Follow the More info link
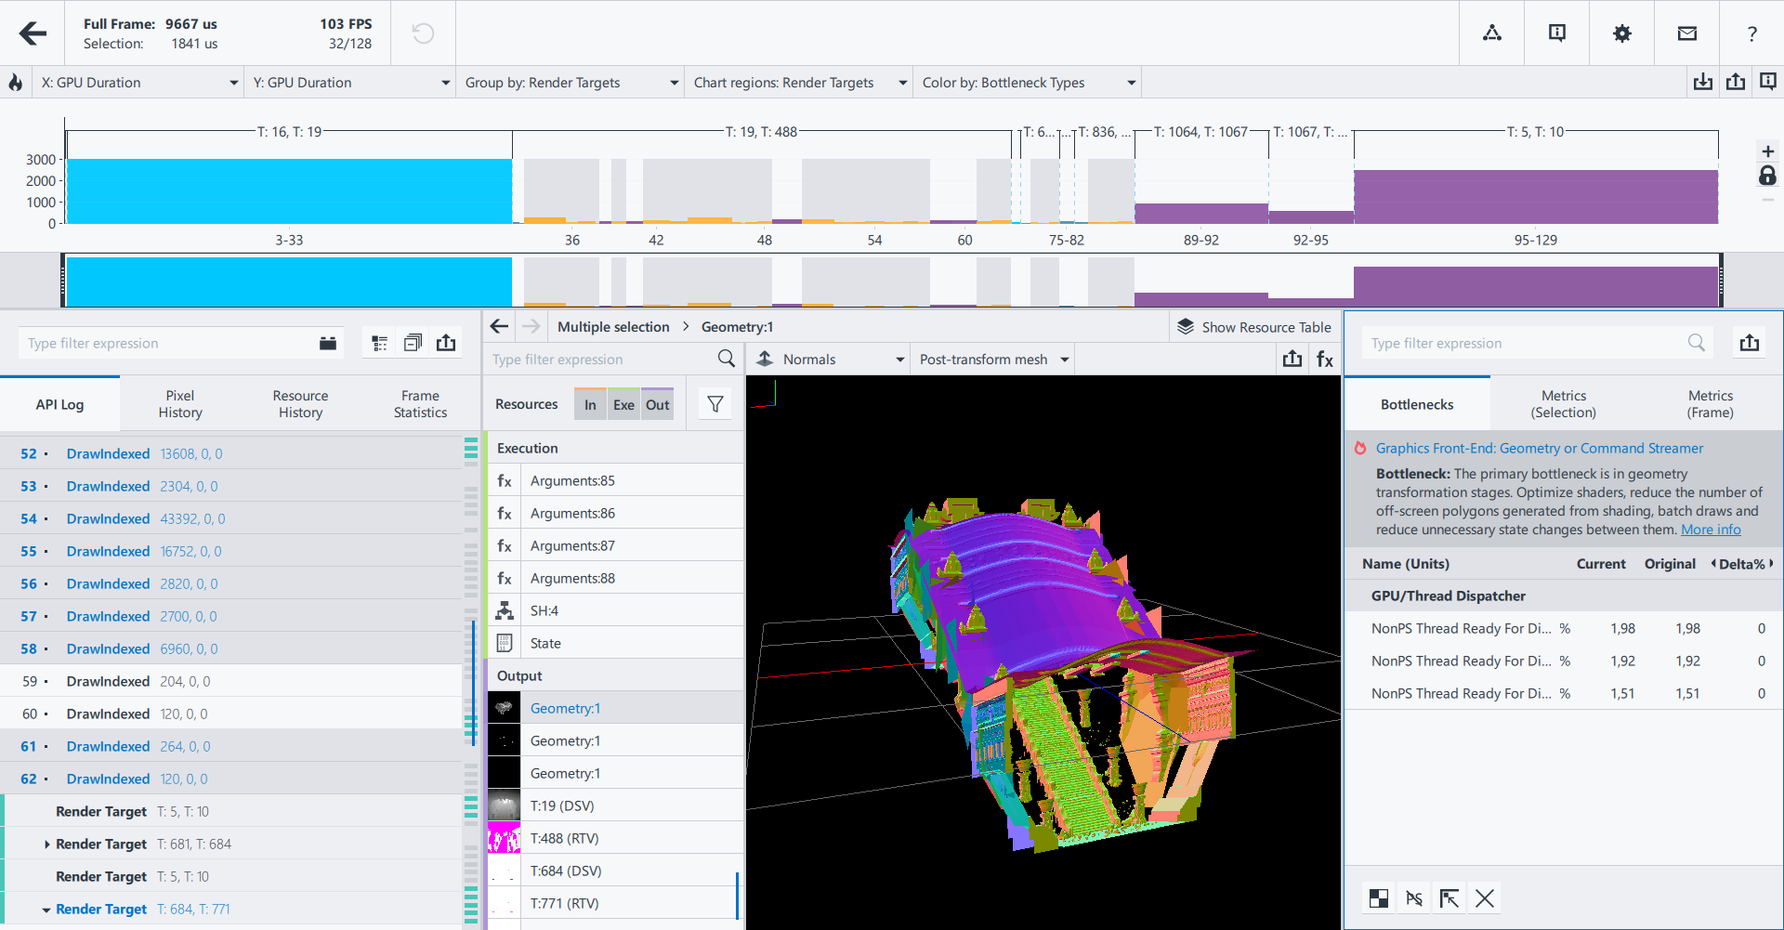The image size is (1784, 930). click(x=1711, y=530)
